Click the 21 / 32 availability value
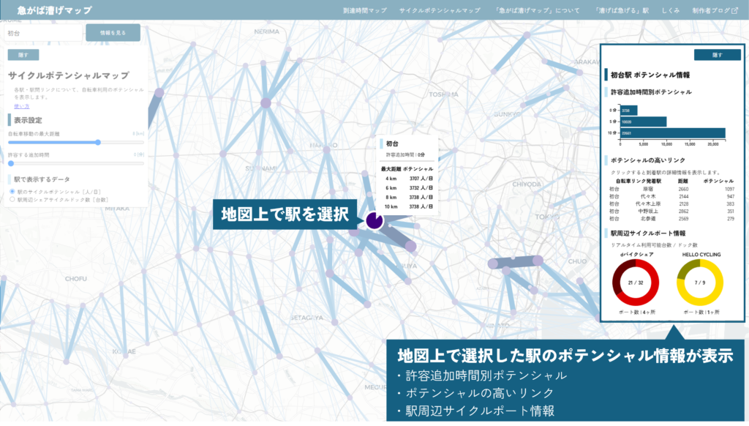 636,283
